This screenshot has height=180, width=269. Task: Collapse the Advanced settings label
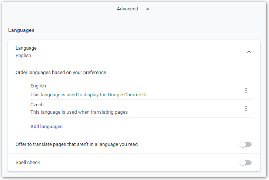tap(127, 9)
